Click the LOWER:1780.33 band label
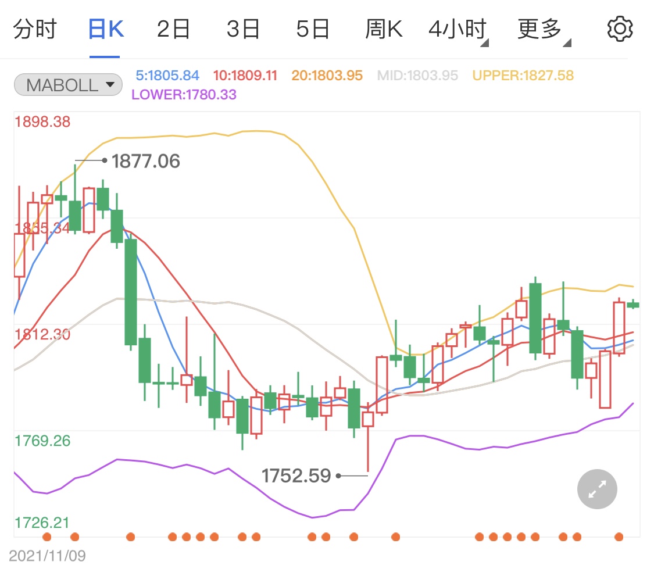Image resolution: width=654 pixels, height=565 pixels. pyautogui.click(x=184, y=95)
